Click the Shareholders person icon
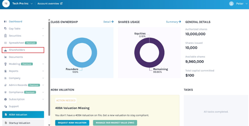 pos(5,50)
